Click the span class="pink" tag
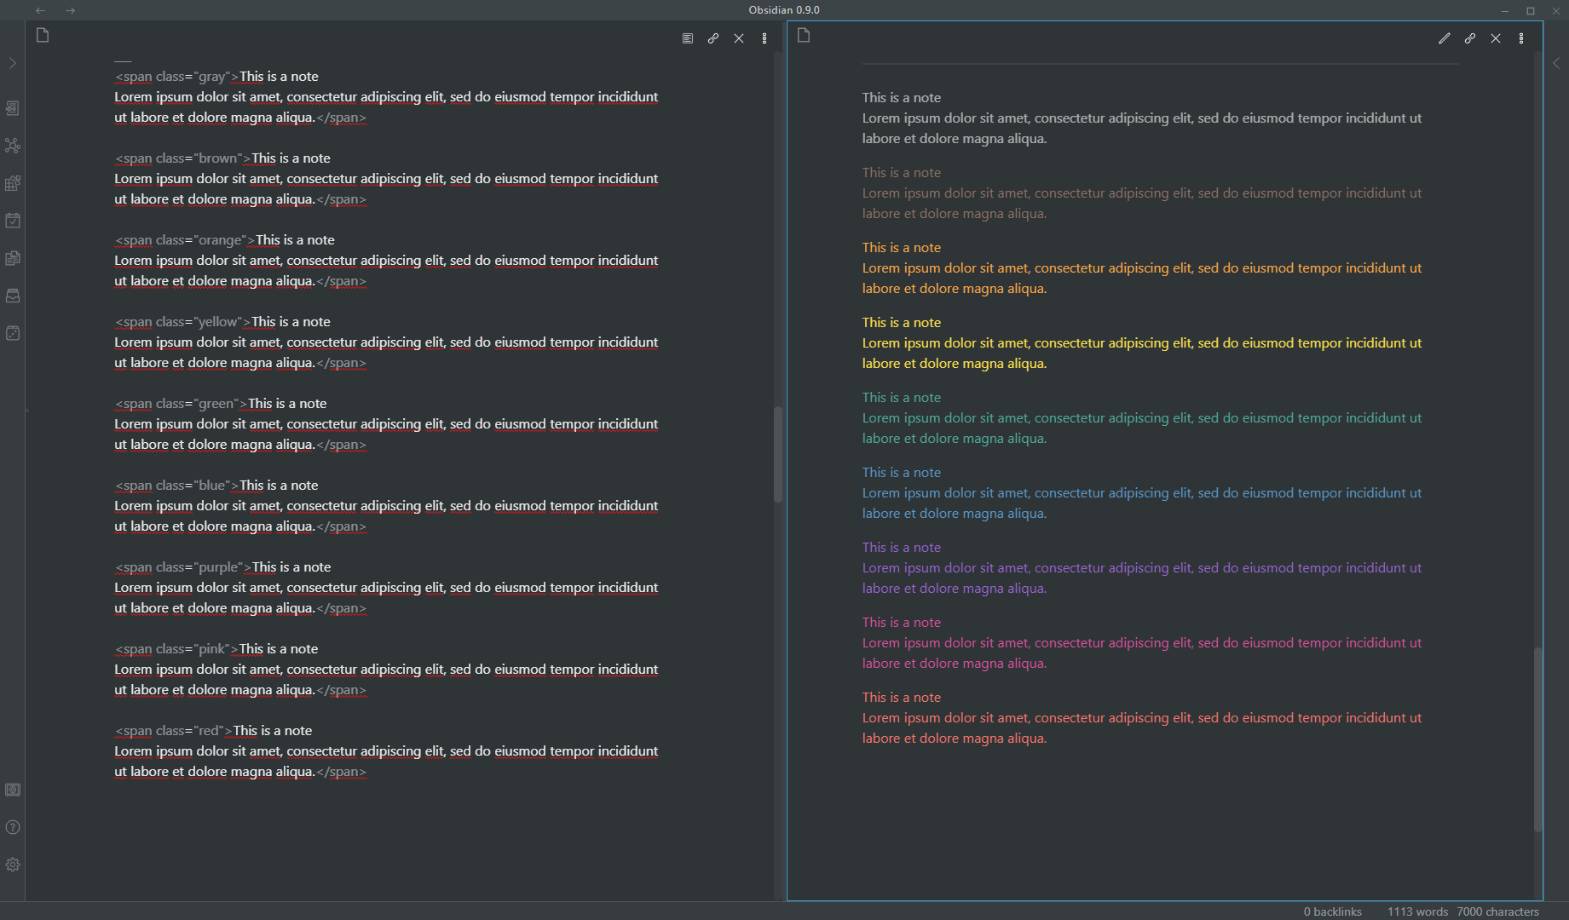 (177, 649)
